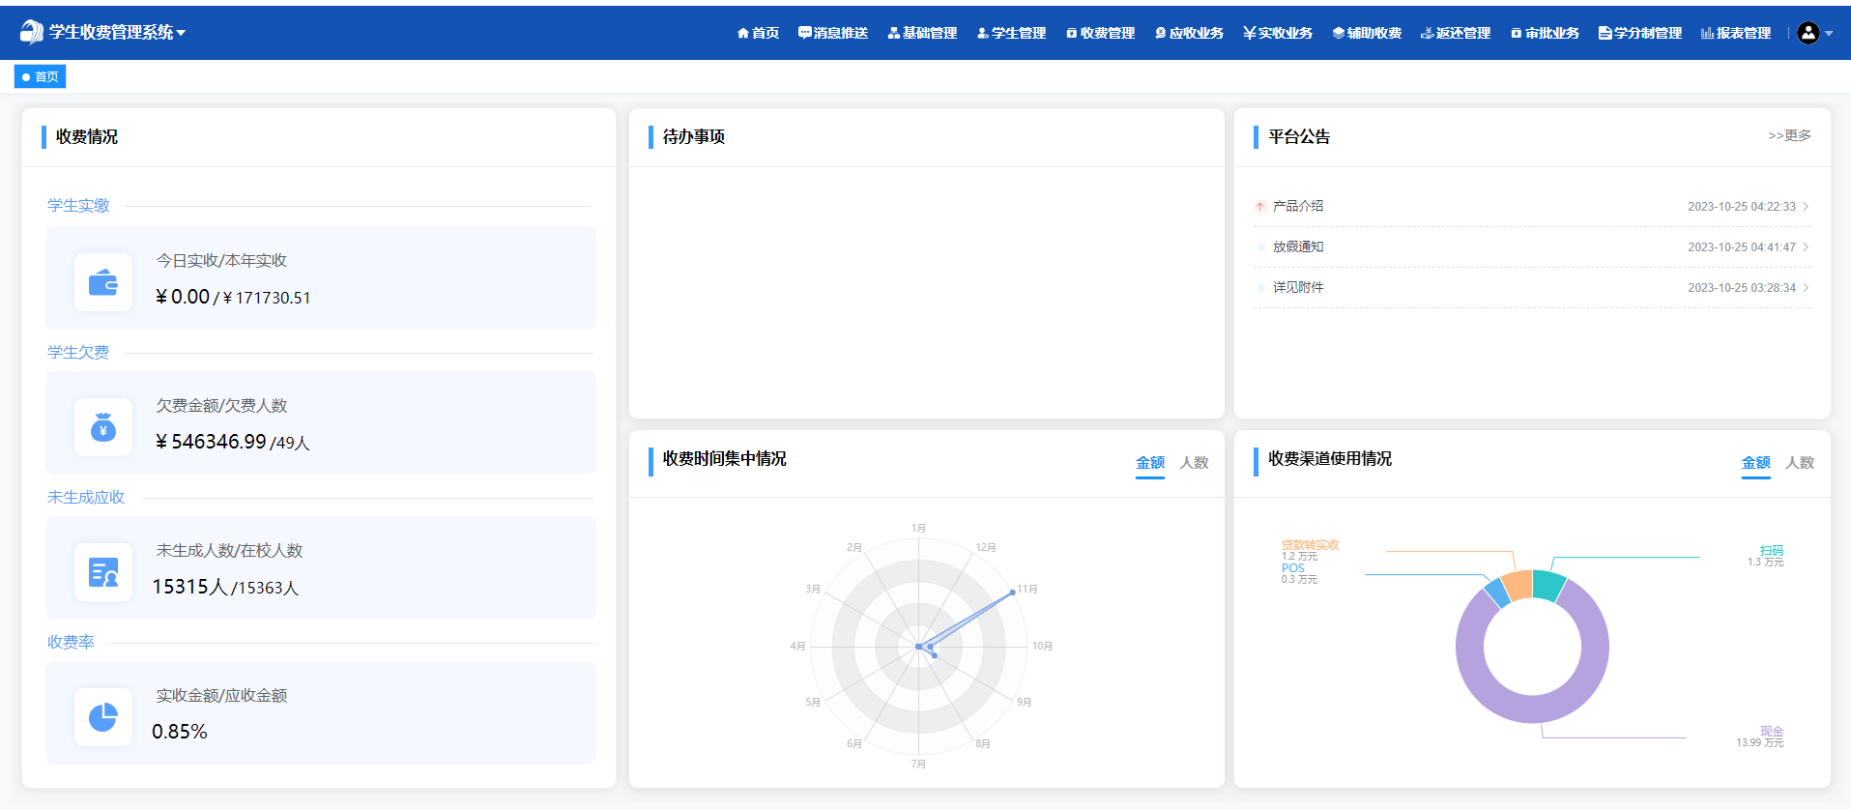
Task: Switch 收费渠道使用情况 chart to 人数
Action: pyautogui.click(x=1800, y=463)
